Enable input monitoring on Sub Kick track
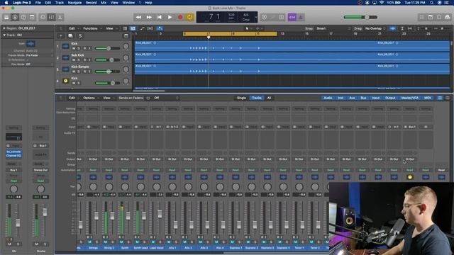The height and width of the screenshot is (255, 454). coord(90,59)
